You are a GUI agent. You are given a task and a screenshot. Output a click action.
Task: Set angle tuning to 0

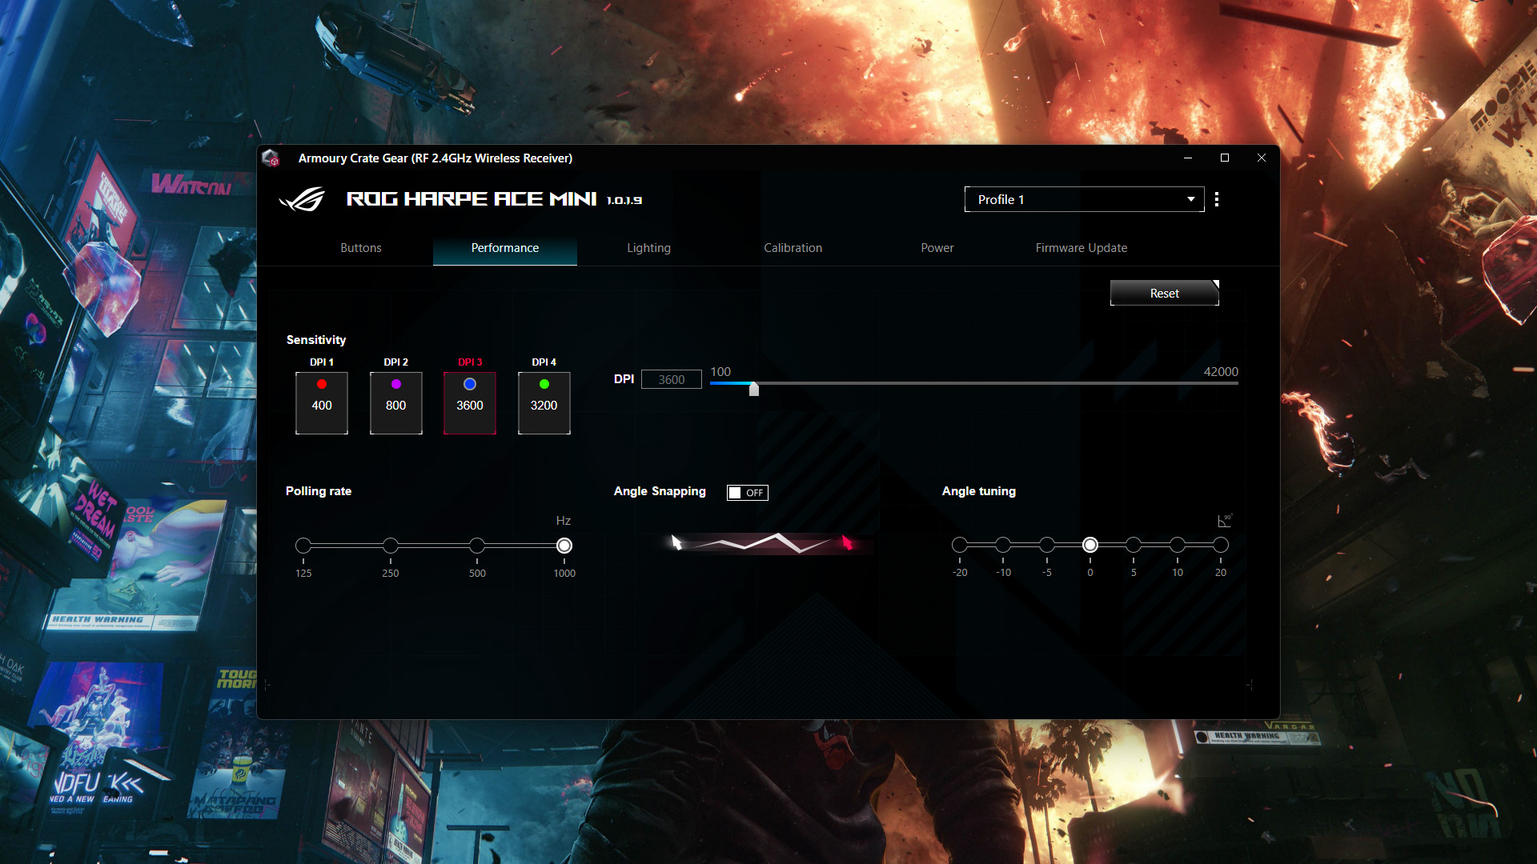click(x=1090, y=545)
